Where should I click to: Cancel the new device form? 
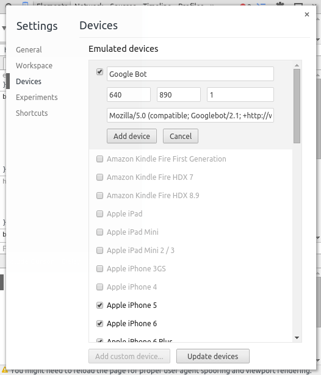click(x=181, y=136)
